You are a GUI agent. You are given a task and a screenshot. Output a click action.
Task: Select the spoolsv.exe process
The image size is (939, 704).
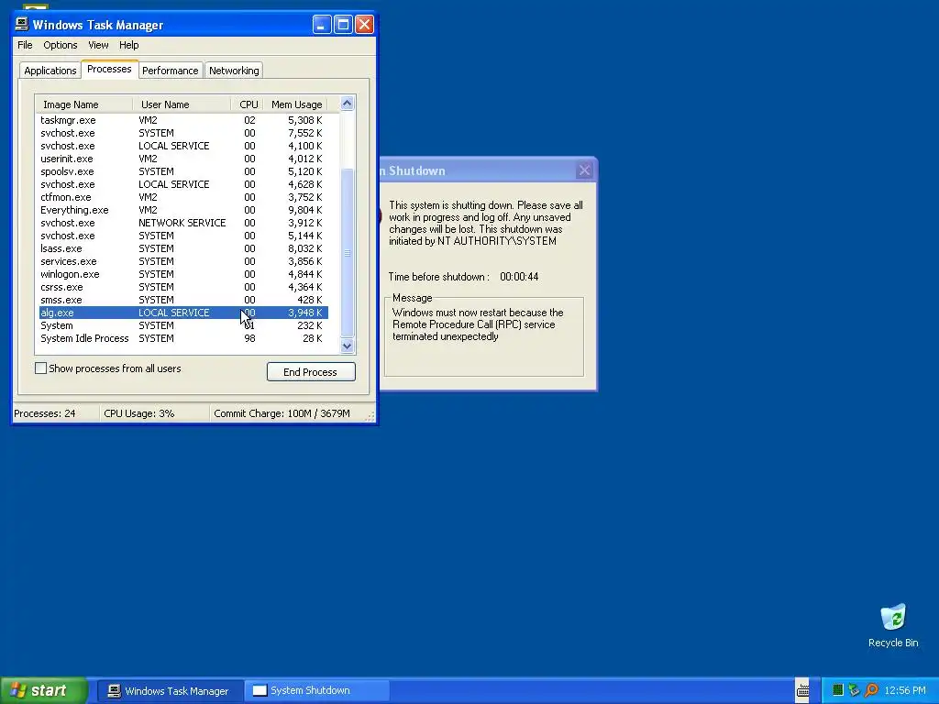tap(183, 171)
